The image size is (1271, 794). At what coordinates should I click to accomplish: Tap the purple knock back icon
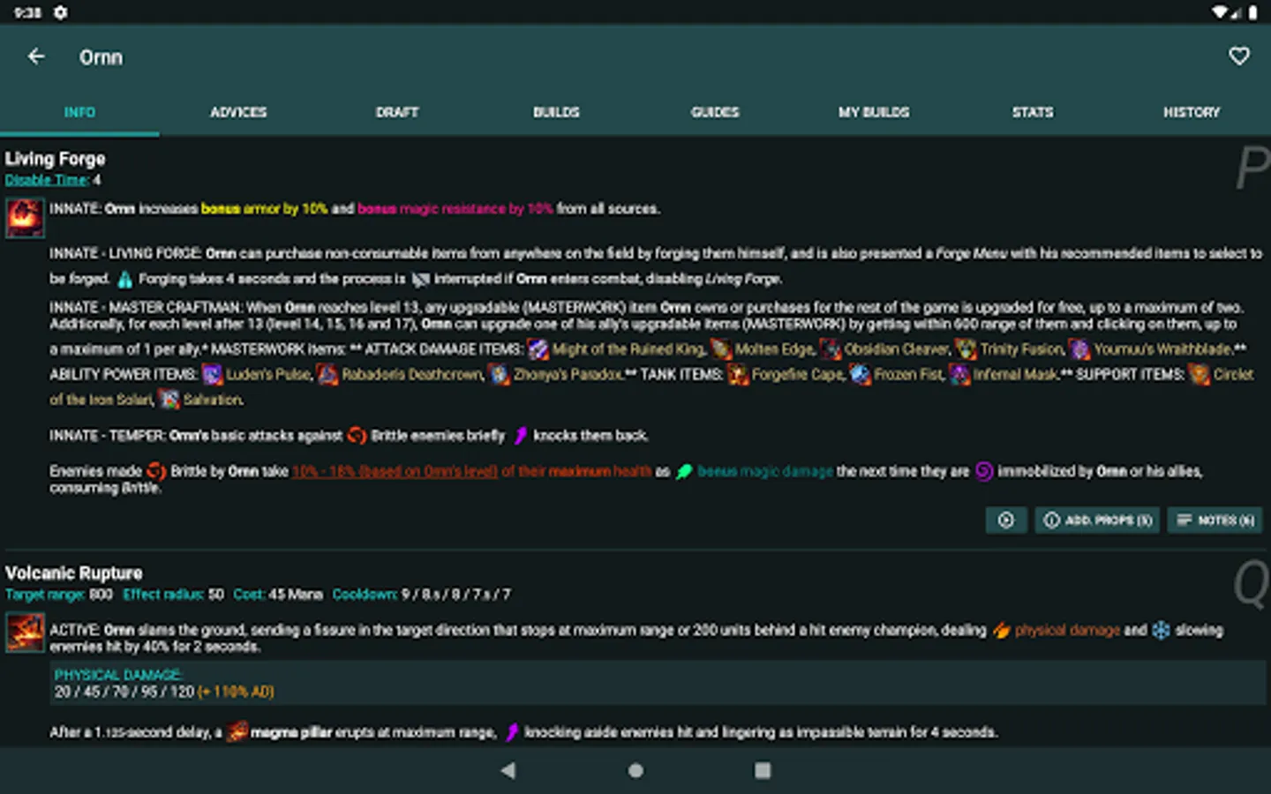(x=520, y=435)
